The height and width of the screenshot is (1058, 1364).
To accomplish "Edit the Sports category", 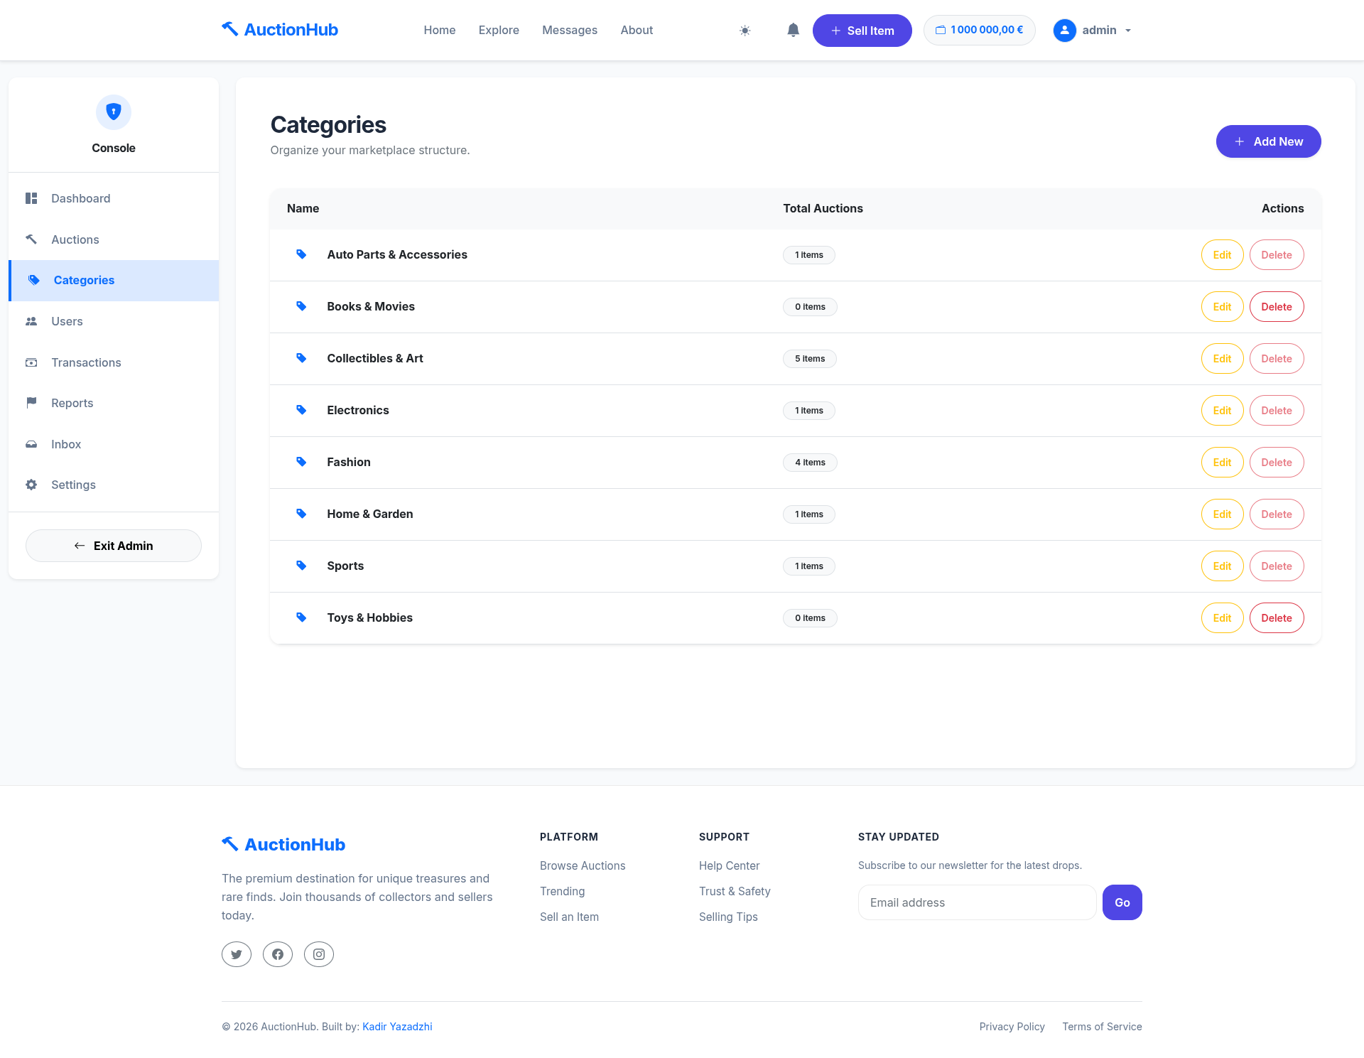I will tap(1222, 566).
